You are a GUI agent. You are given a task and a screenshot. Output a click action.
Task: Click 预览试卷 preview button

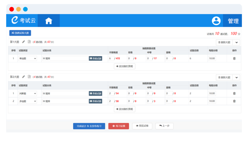142,126
